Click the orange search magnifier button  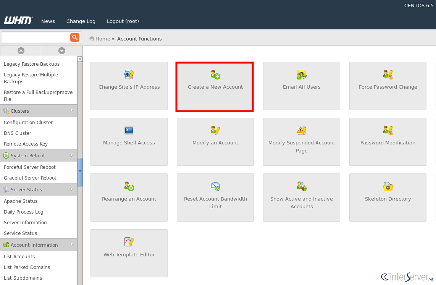point(75,37)
